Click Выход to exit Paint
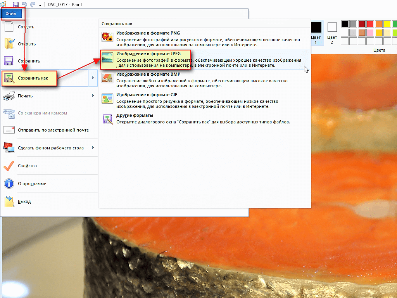The height and width of the screenshot is (298, 397). [24, 201]
